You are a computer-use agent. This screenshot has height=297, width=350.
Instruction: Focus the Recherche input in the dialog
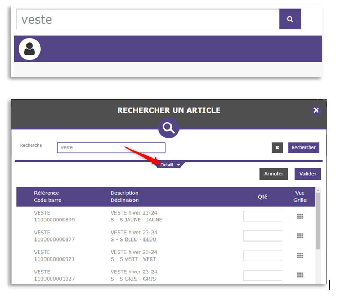tap(111, 147)
